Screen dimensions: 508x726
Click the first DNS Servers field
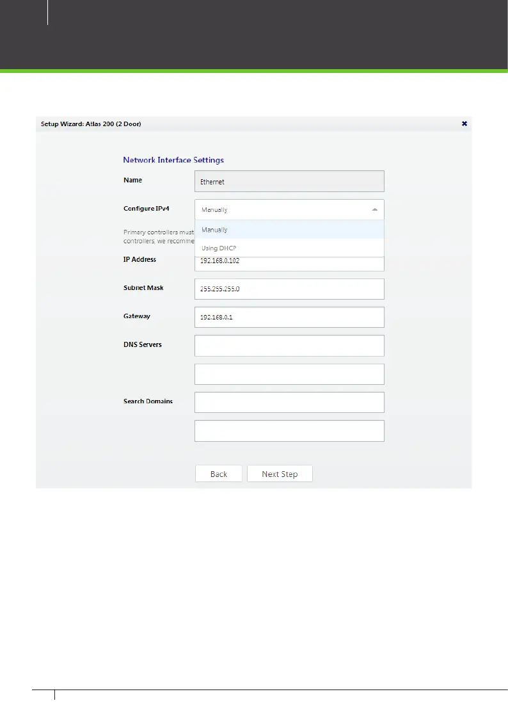pos(289,346)
